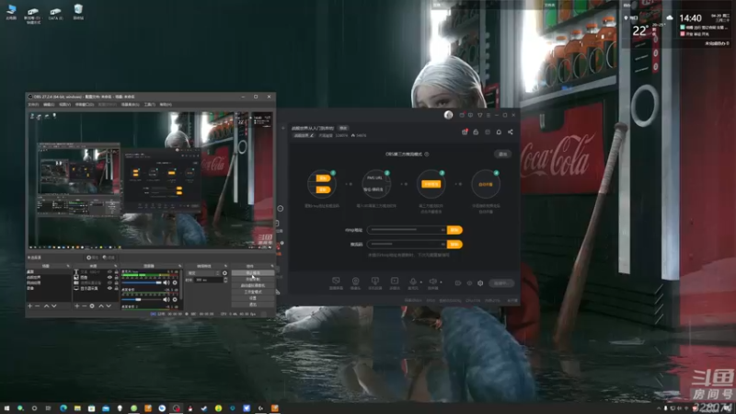
Task: Toggle lock on the video capture device source
Action: click(x=117, y=282)
